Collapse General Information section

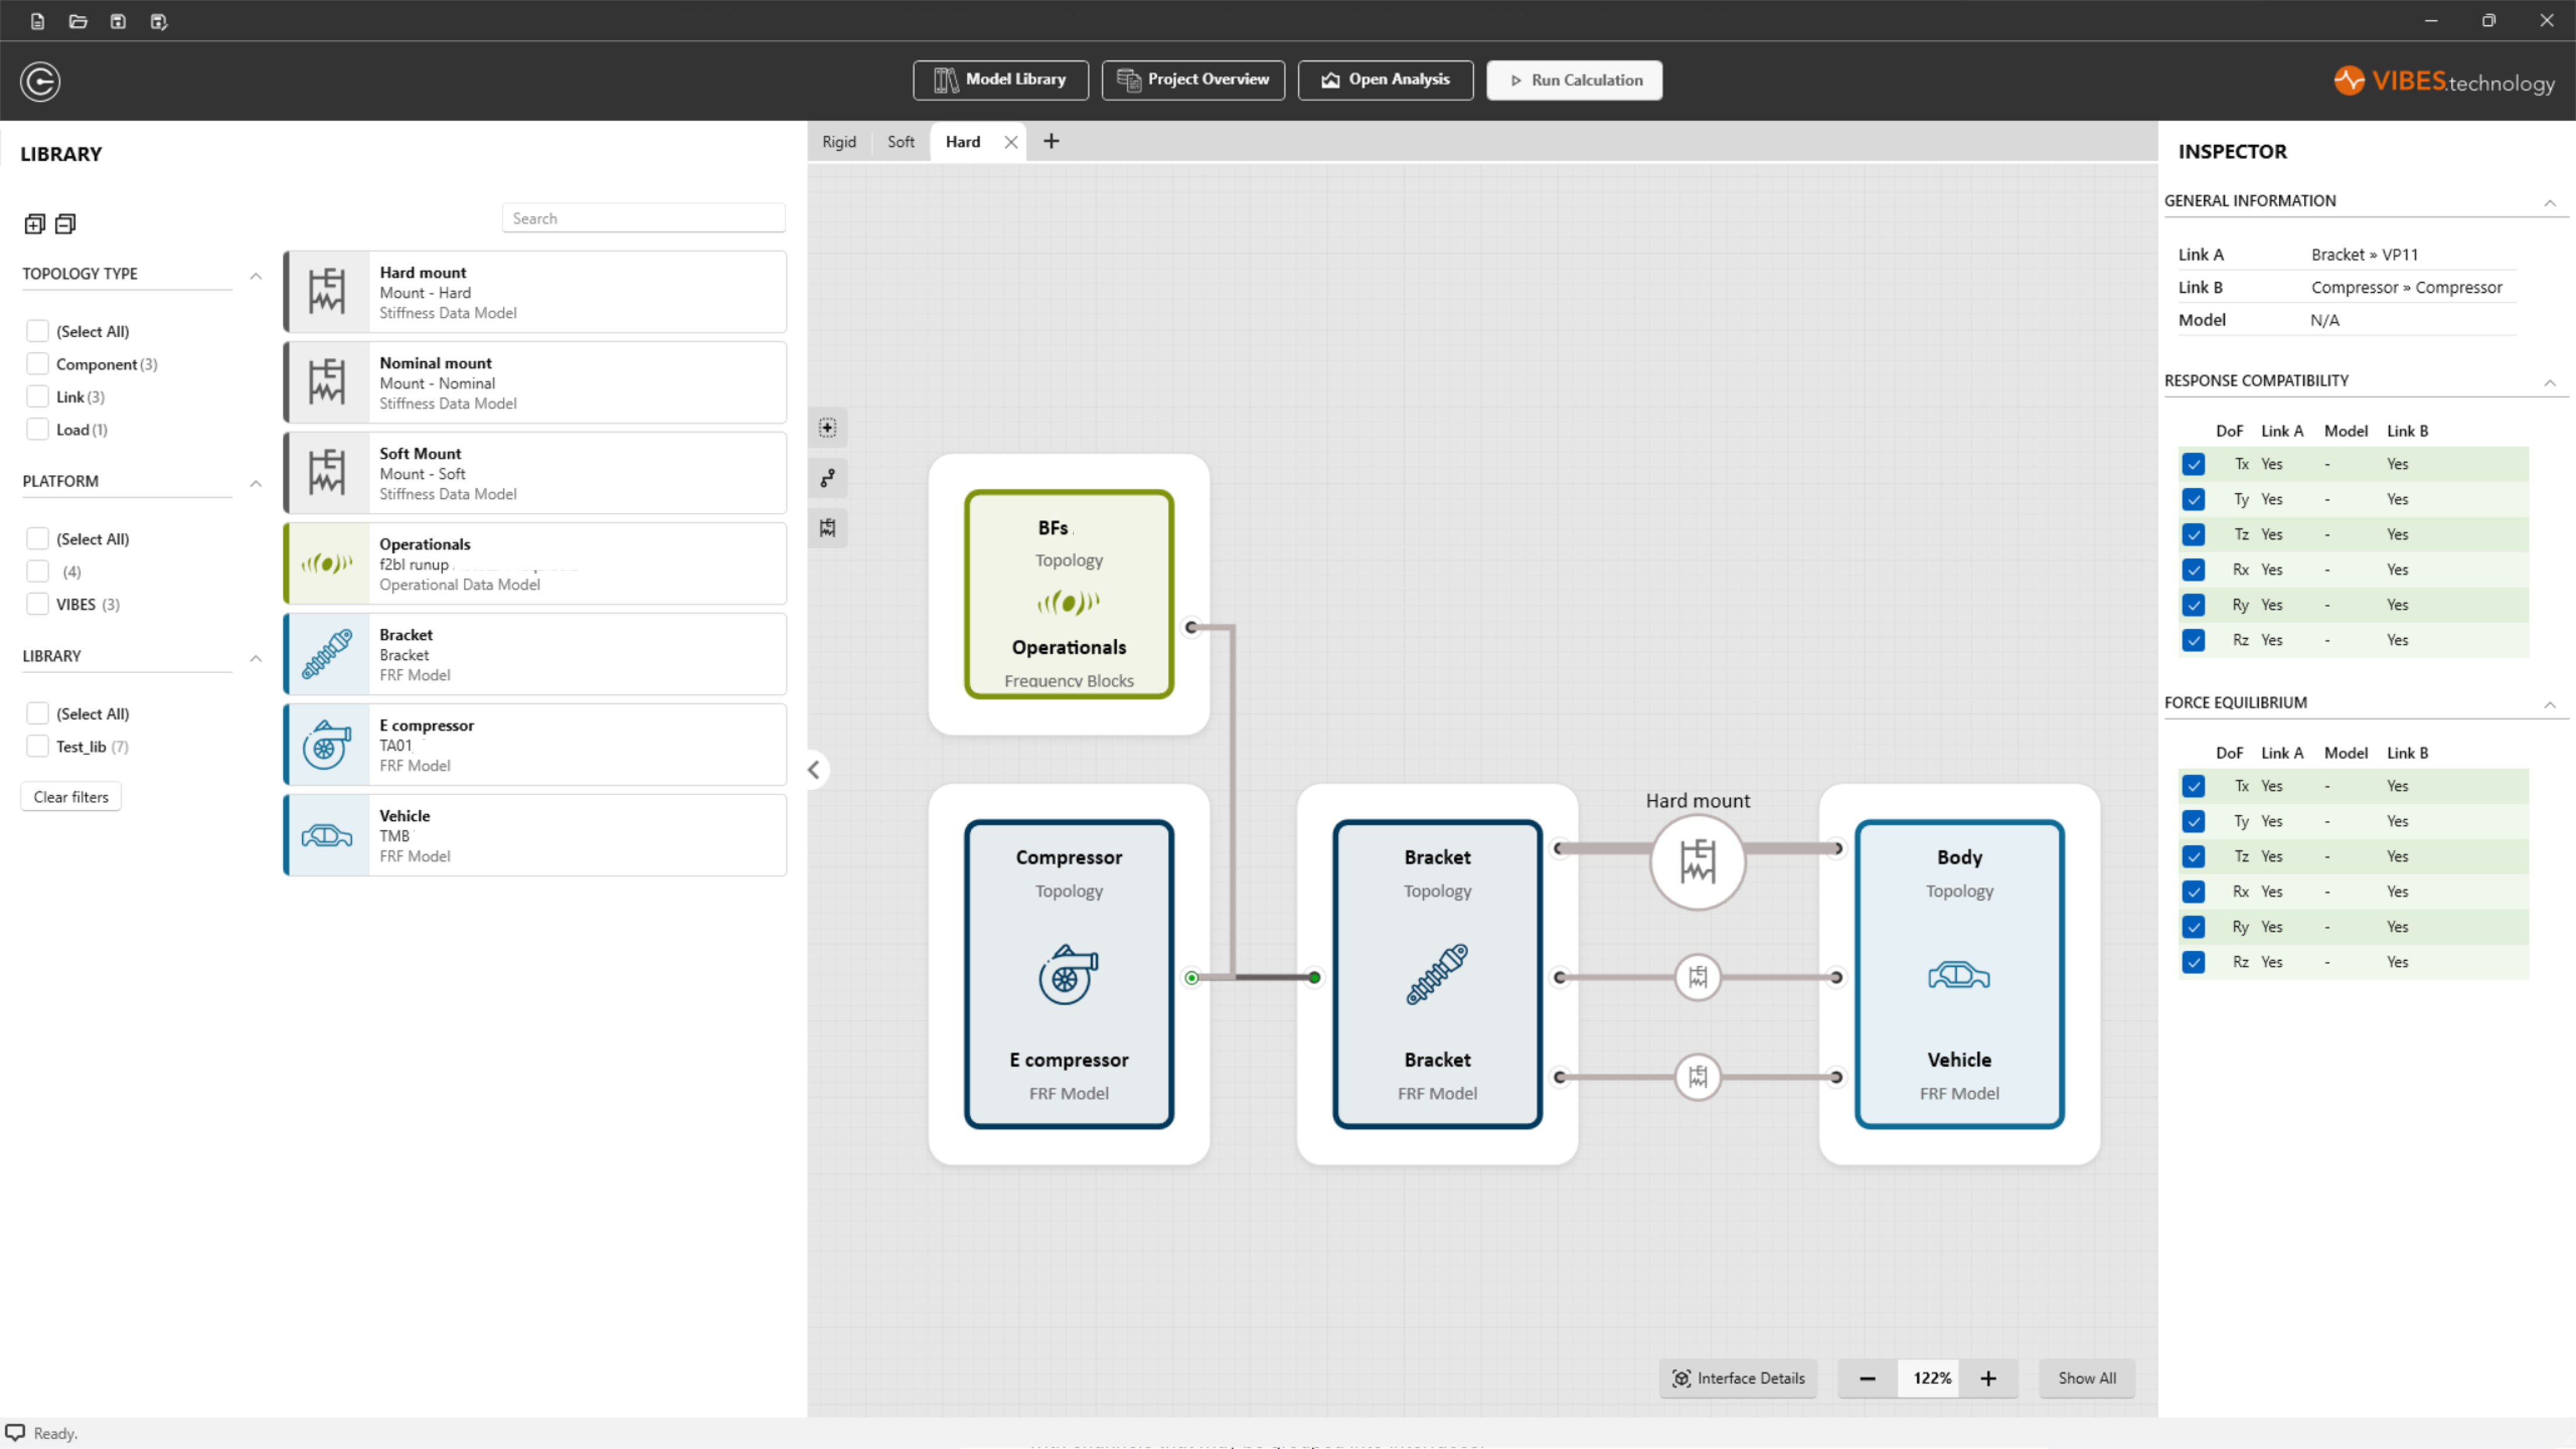2550,203
